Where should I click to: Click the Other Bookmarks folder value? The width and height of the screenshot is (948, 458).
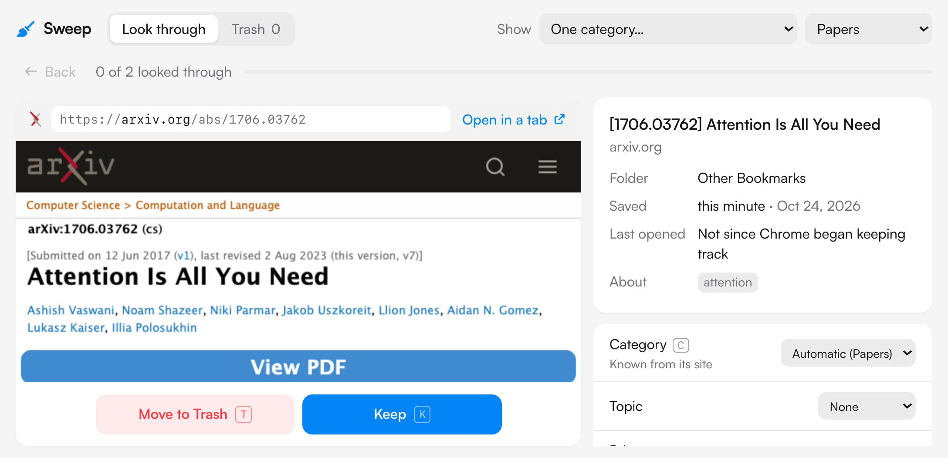[x=752, y=178]
